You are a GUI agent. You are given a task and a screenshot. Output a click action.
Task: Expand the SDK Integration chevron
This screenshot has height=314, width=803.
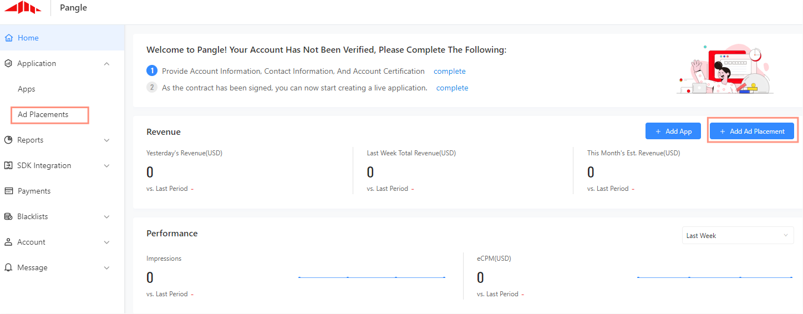click(107, 166)
